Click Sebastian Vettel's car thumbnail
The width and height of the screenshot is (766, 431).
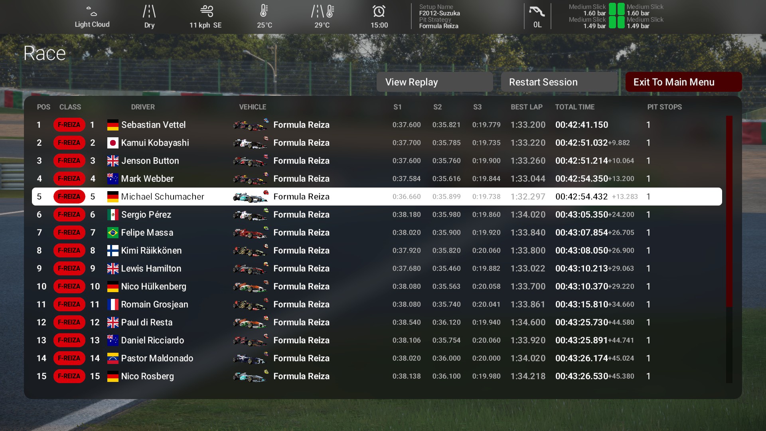coord(251,125)
